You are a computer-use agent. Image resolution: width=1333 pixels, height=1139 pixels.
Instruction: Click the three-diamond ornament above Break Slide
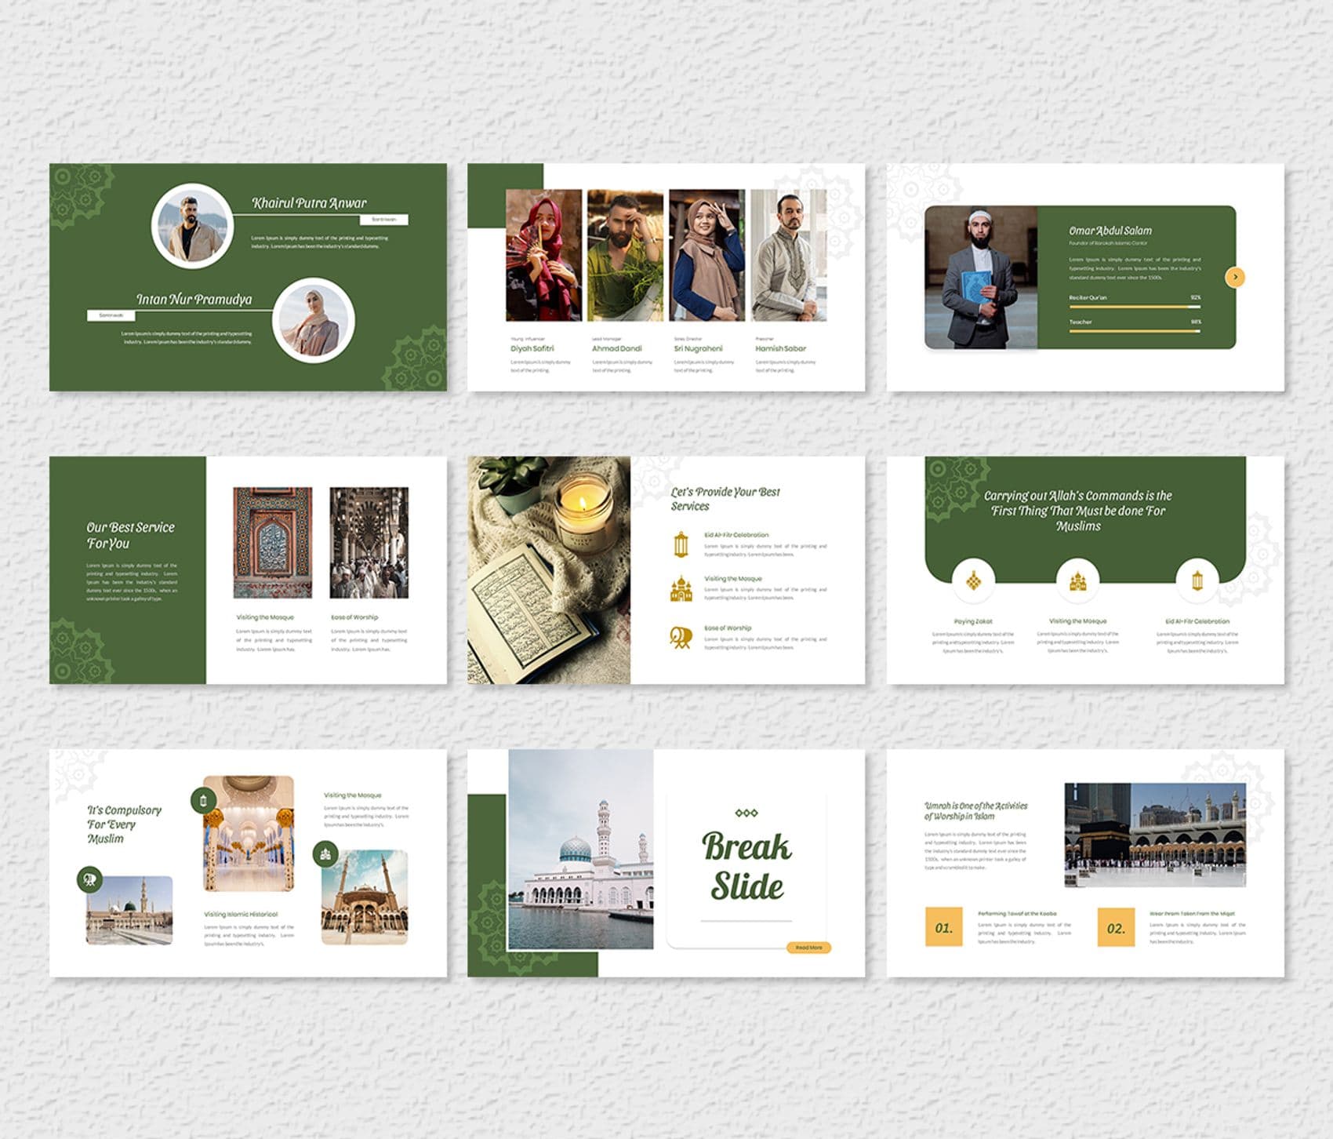[x=746, y=813]
